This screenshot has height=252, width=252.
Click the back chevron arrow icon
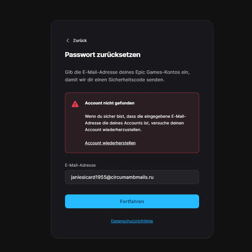(x=68, y=41)
